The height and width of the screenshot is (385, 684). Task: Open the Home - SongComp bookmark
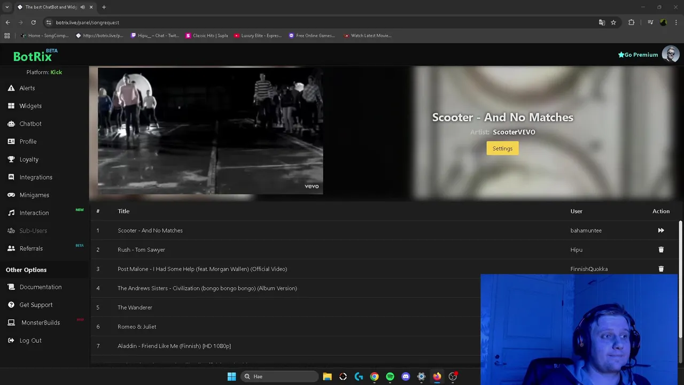pyautogui.click(x=45, y=36)
